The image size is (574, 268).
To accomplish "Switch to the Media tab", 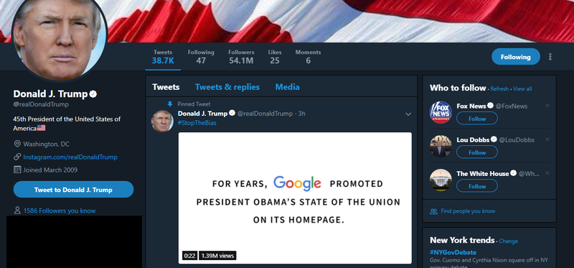I will pyautogui.click(x=288, y=87).
